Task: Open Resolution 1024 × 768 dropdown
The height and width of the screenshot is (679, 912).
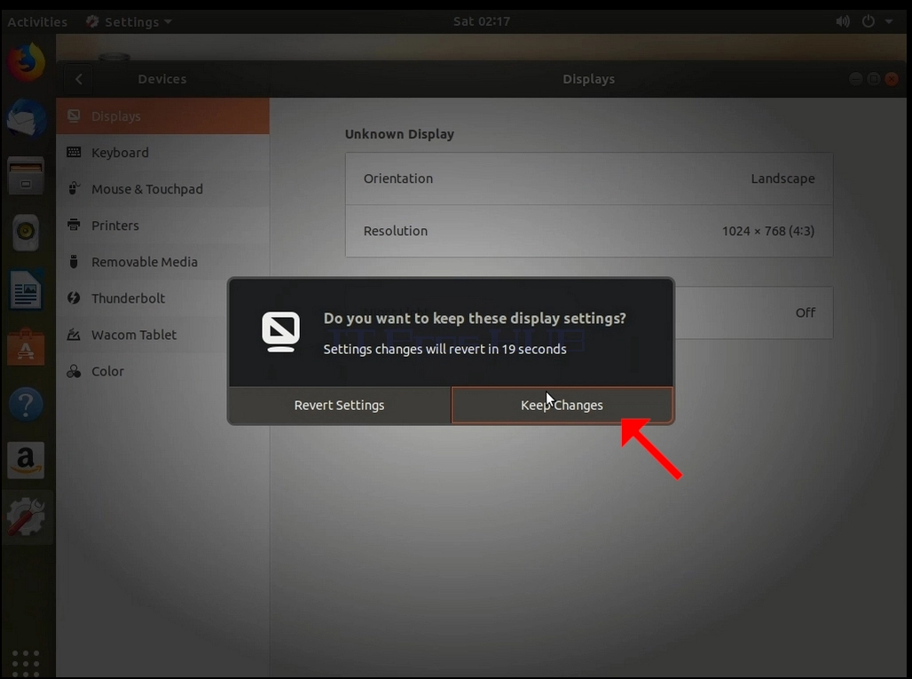Action: pyautogui.click(x=589, y=231)
